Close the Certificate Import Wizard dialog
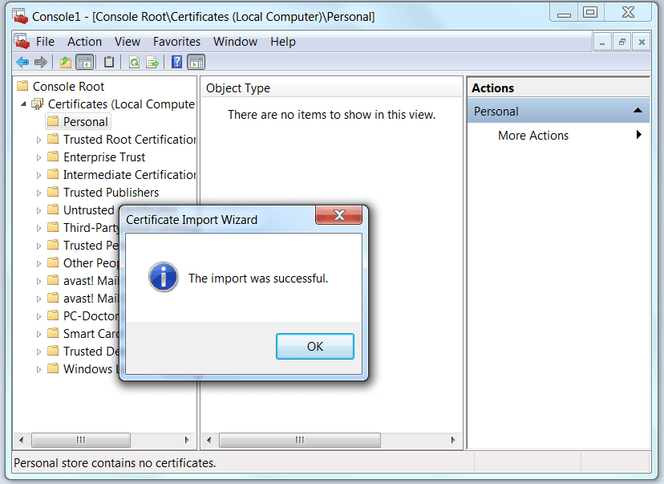Screen dimensions: 664x484 (338, 215)
